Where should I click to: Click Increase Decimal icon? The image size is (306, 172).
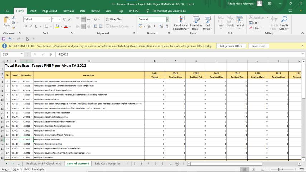(161, 26)
